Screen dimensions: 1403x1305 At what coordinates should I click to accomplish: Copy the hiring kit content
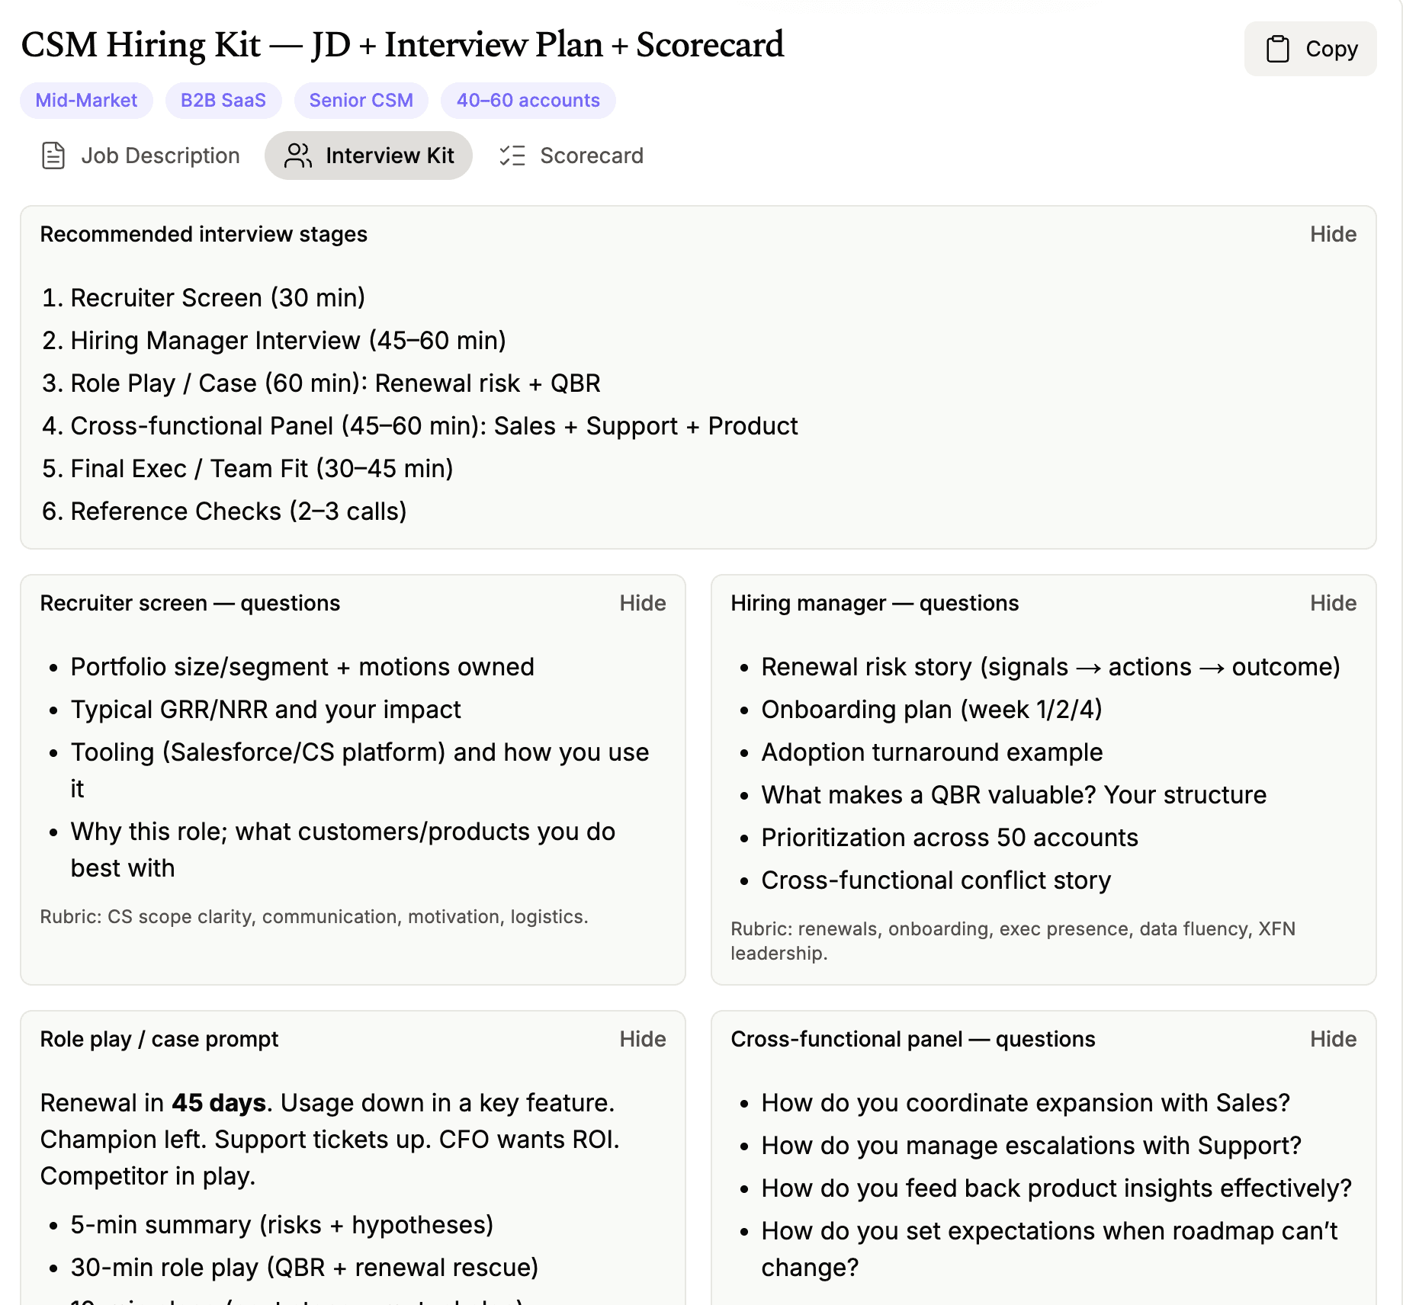(1310, 49)
